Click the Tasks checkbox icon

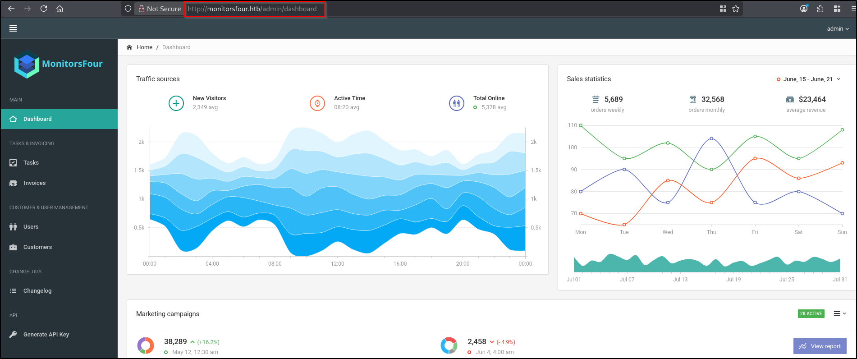click(x=13, y=163)
